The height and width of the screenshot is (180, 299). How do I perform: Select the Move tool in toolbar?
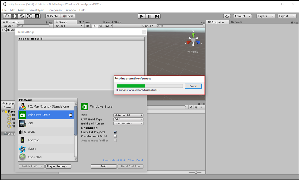[x=14, y=16]
